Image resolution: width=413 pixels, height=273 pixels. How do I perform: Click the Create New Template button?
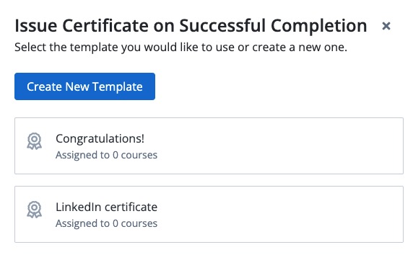(84, 86)
